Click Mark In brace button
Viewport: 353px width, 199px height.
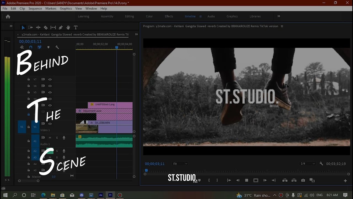click(x=209, y=180)
